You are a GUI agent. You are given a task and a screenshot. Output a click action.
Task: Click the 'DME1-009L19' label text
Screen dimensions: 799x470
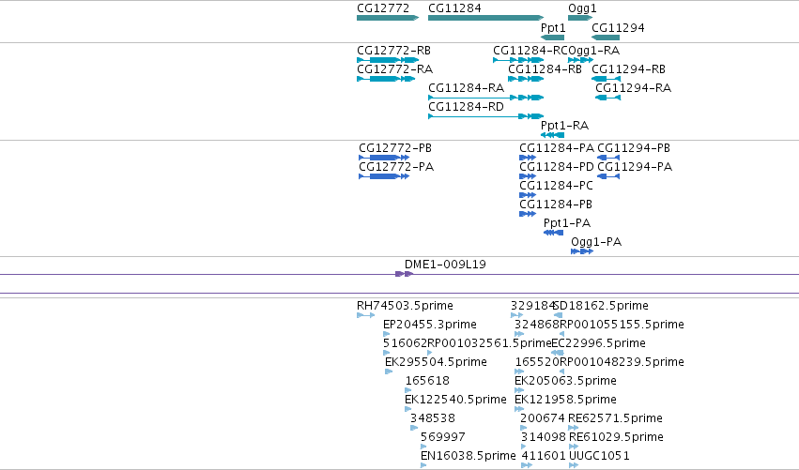(x=445, y=265)
